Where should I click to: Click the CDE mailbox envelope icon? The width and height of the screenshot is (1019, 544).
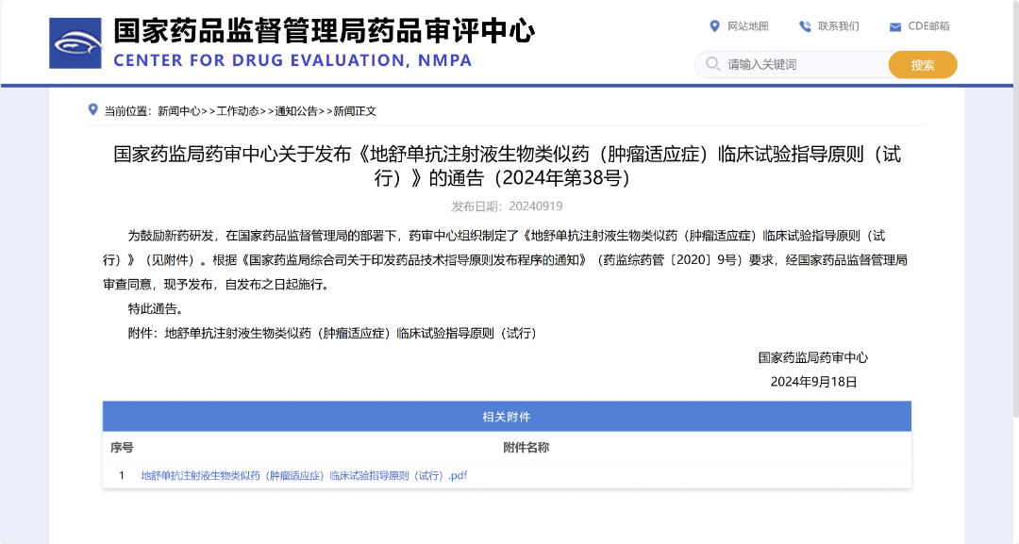pyautogui.click(x=894, y=26)
